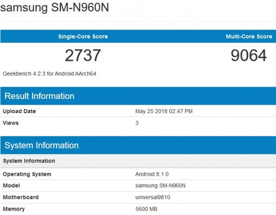Select the Motherboard row label
The width and height of the screenshot is (276, 215).
click(x=21, y=197)
